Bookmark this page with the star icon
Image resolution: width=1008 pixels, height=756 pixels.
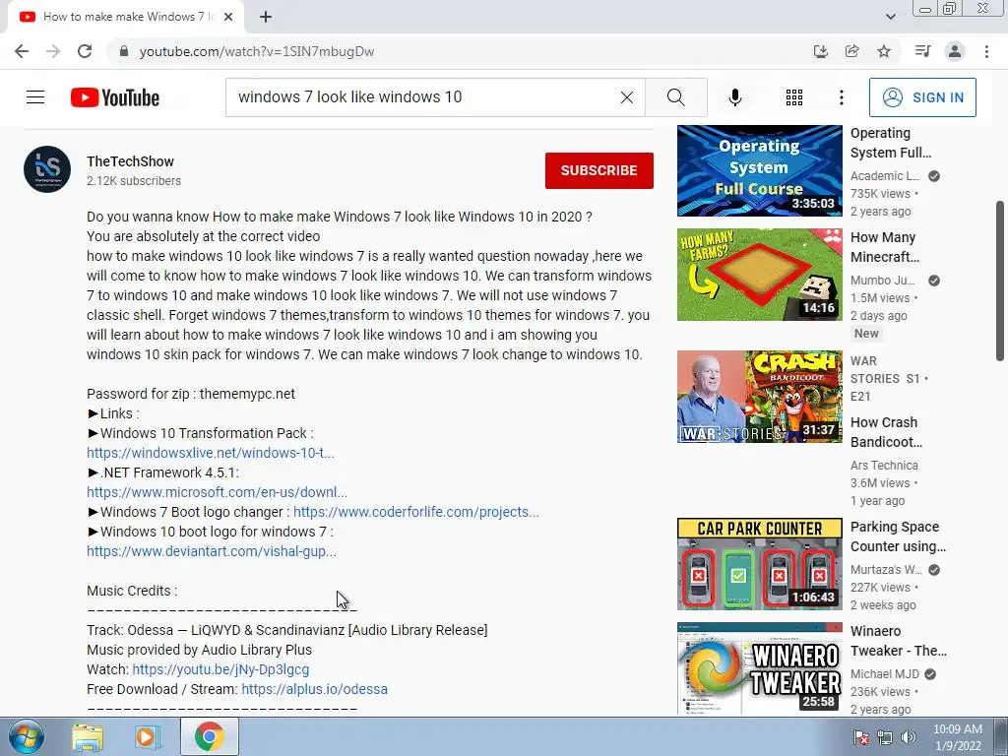pyautogui.click(x=884, y=51)
